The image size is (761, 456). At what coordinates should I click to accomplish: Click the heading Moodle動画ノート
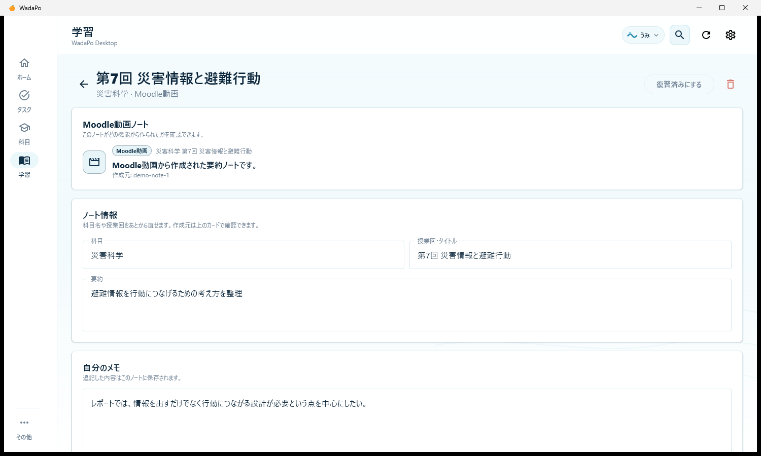pos(116,125)
